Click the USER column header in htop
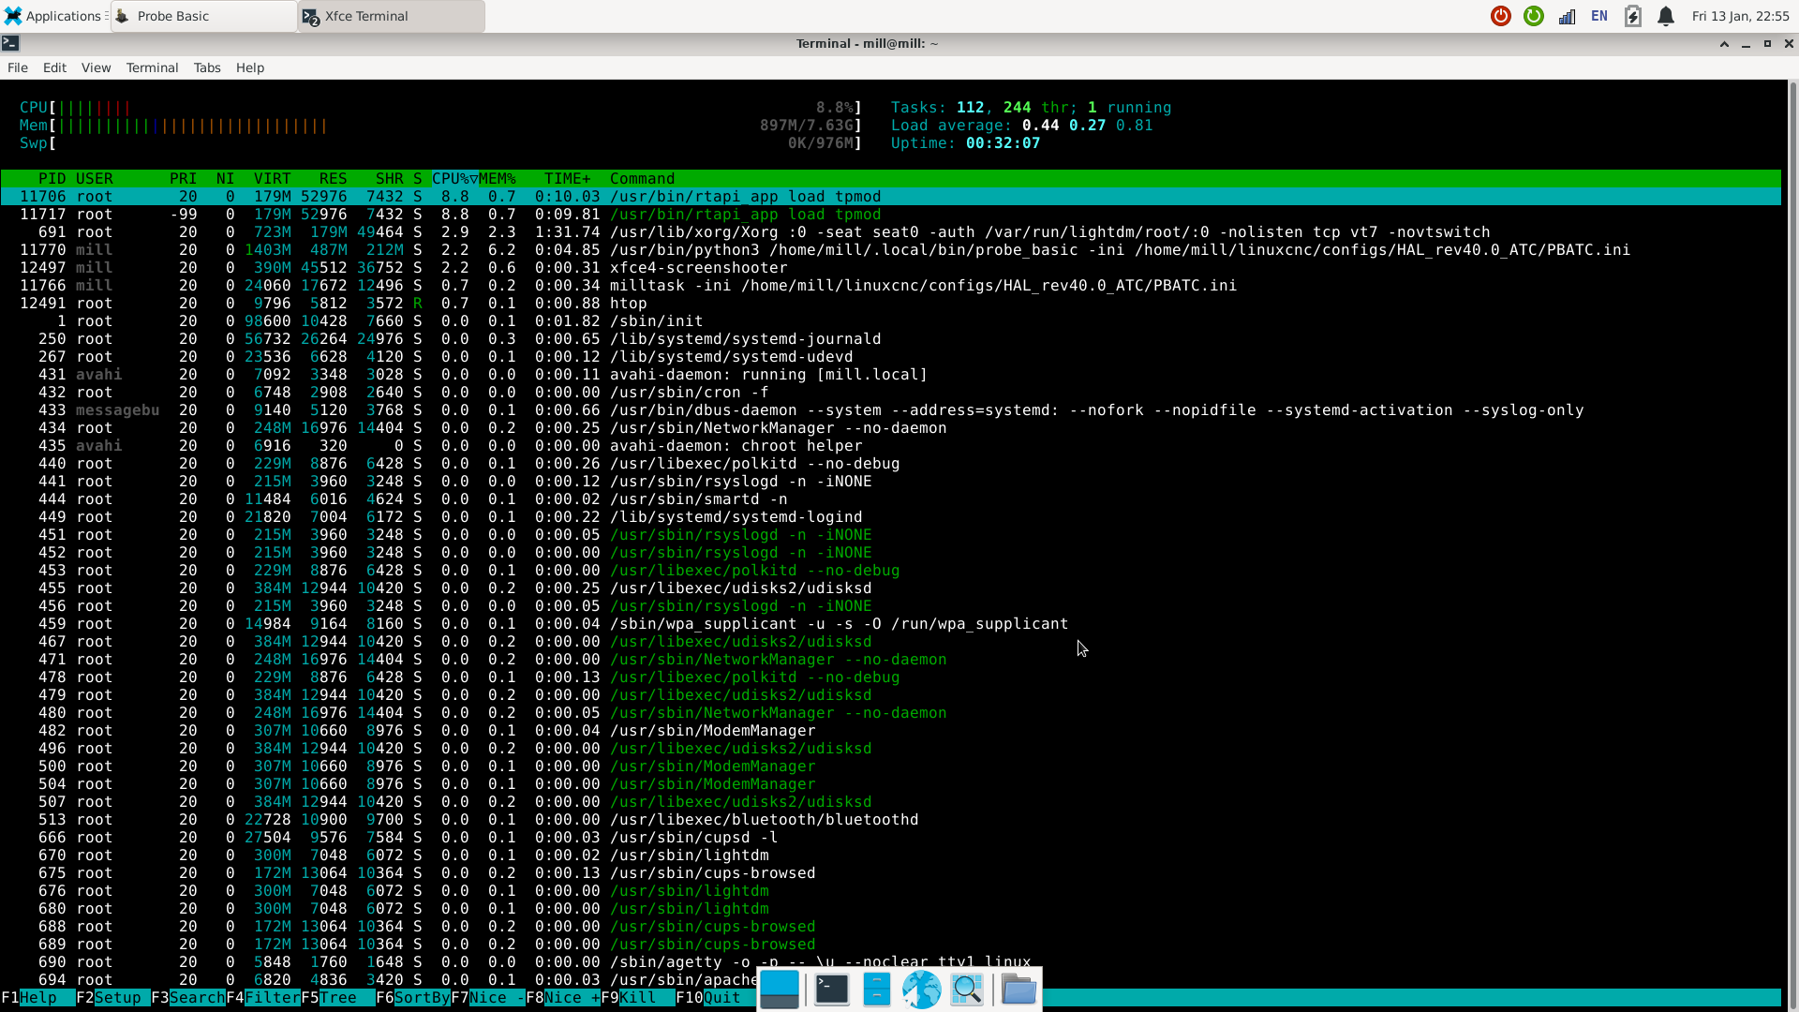Screen dimensions: 1799x1012 pos(95,178)
